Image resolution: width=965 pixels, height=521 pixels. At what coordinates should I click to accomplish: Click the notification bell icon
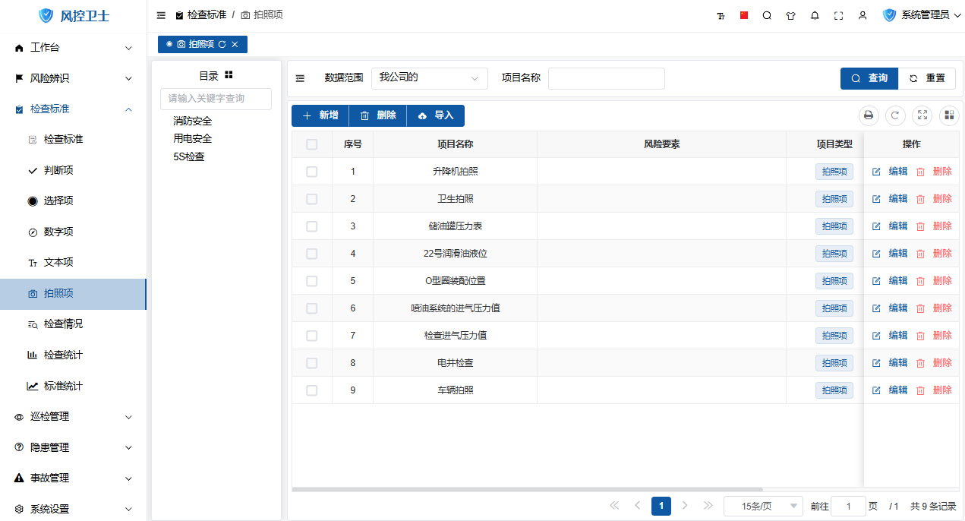pos(815,15)
